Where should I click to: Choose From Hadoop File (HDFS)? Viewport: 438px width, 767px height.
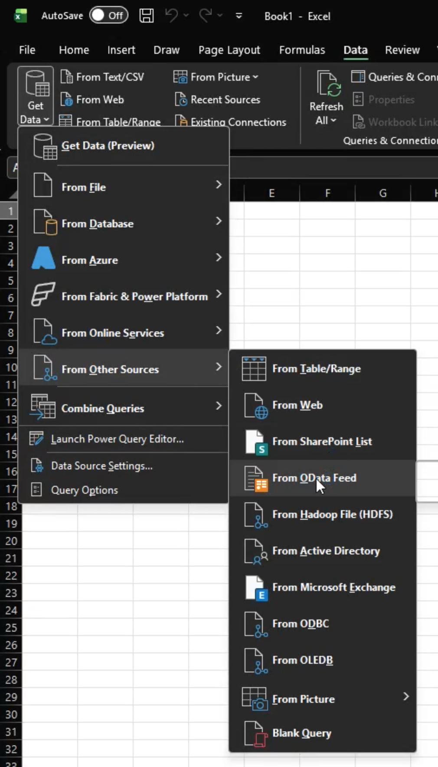tap(323, 515)
